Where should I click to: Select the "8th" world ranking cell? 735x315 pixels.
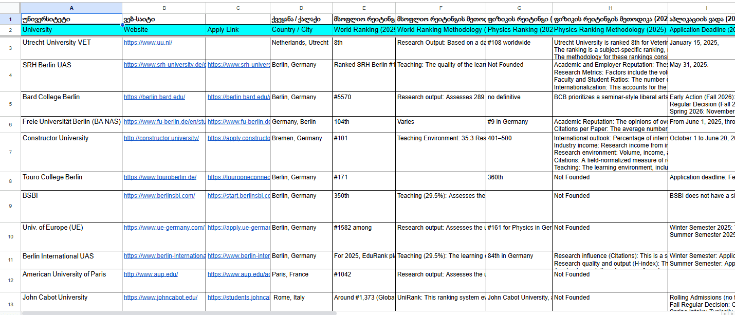[x=364, y=48]
